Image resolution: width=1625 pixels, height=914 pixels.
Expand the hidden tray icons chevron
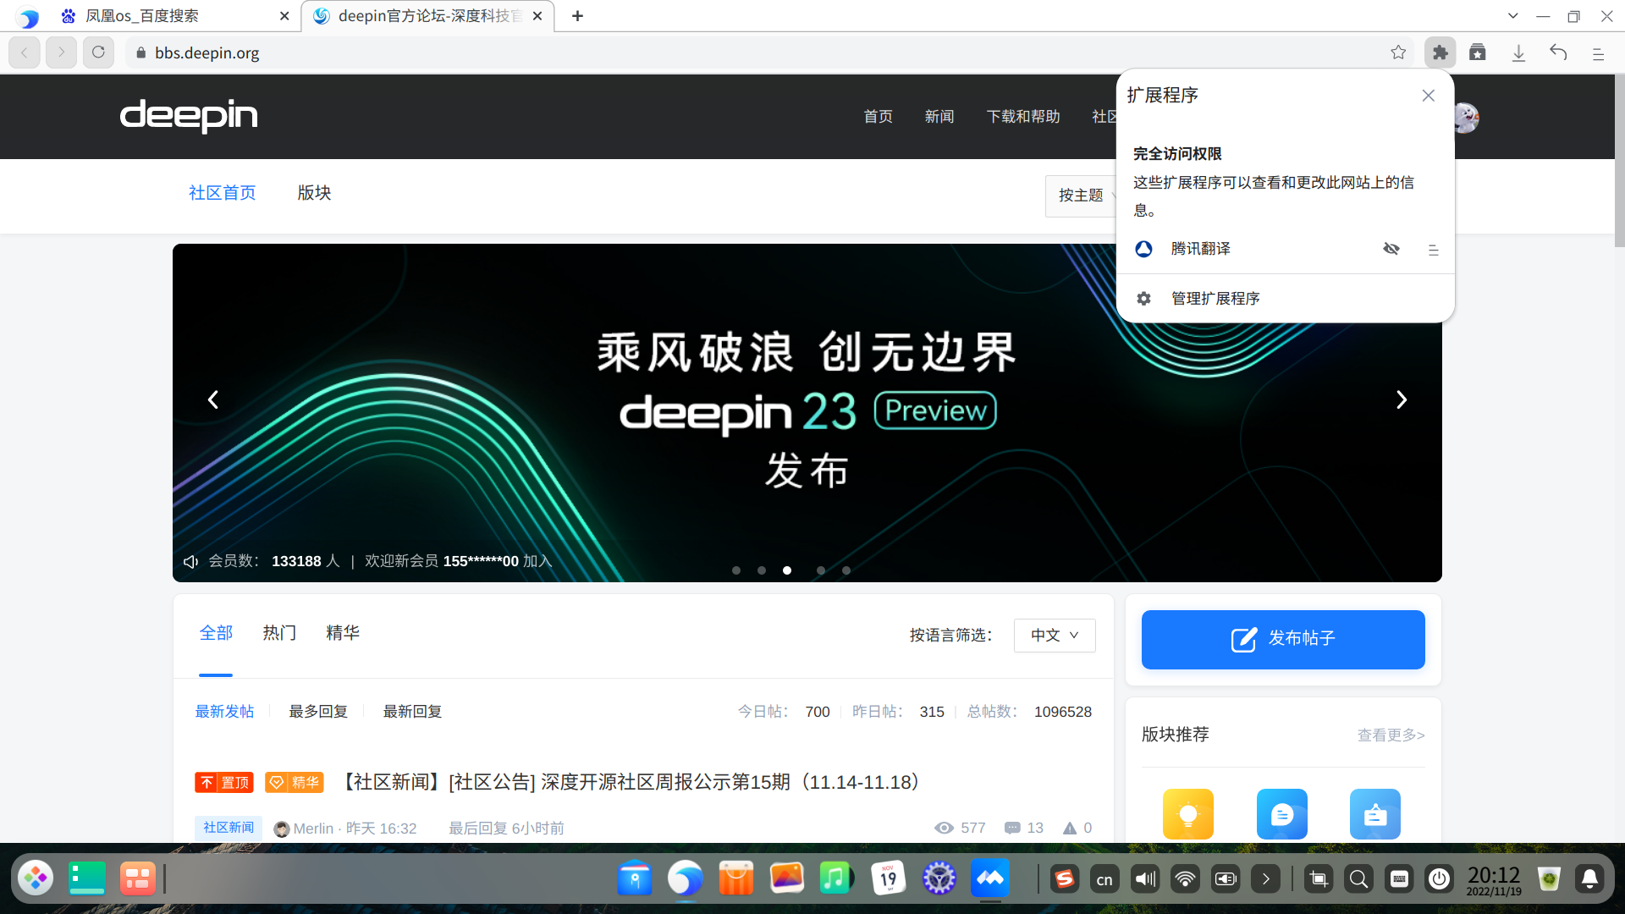1266,878
